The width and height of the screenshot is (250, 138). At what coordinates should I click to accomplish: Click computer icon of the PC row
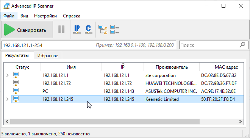pyautogui.click(x=16, y=91)
